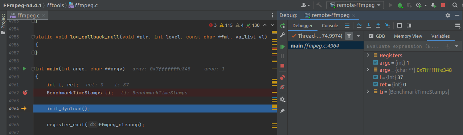
Task: Click the run gutter arrow beside main
Action: (25, 69)
